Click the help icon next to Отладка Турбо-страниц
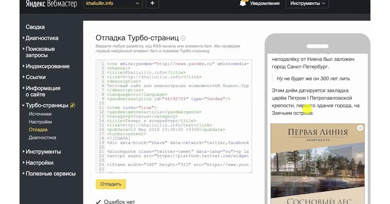 (183, 38)
